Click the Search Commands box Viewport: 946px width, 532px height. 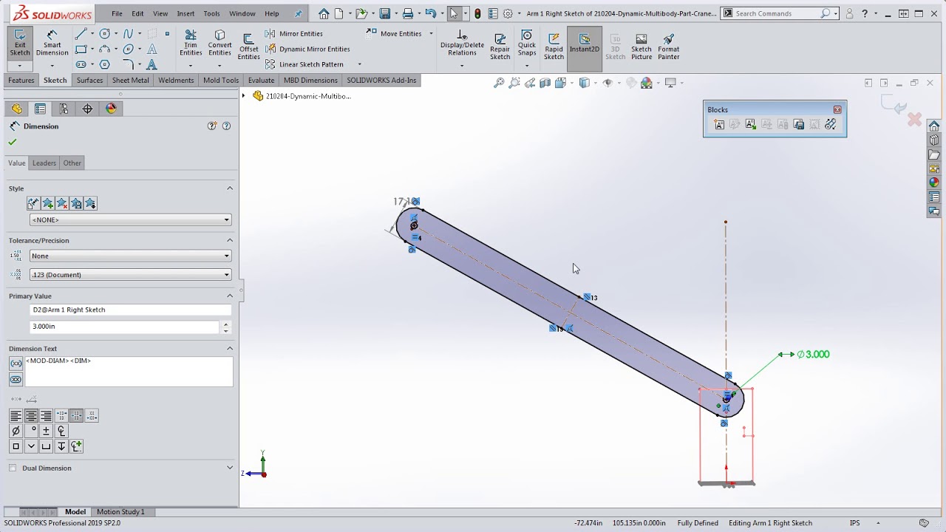[779, 13]
